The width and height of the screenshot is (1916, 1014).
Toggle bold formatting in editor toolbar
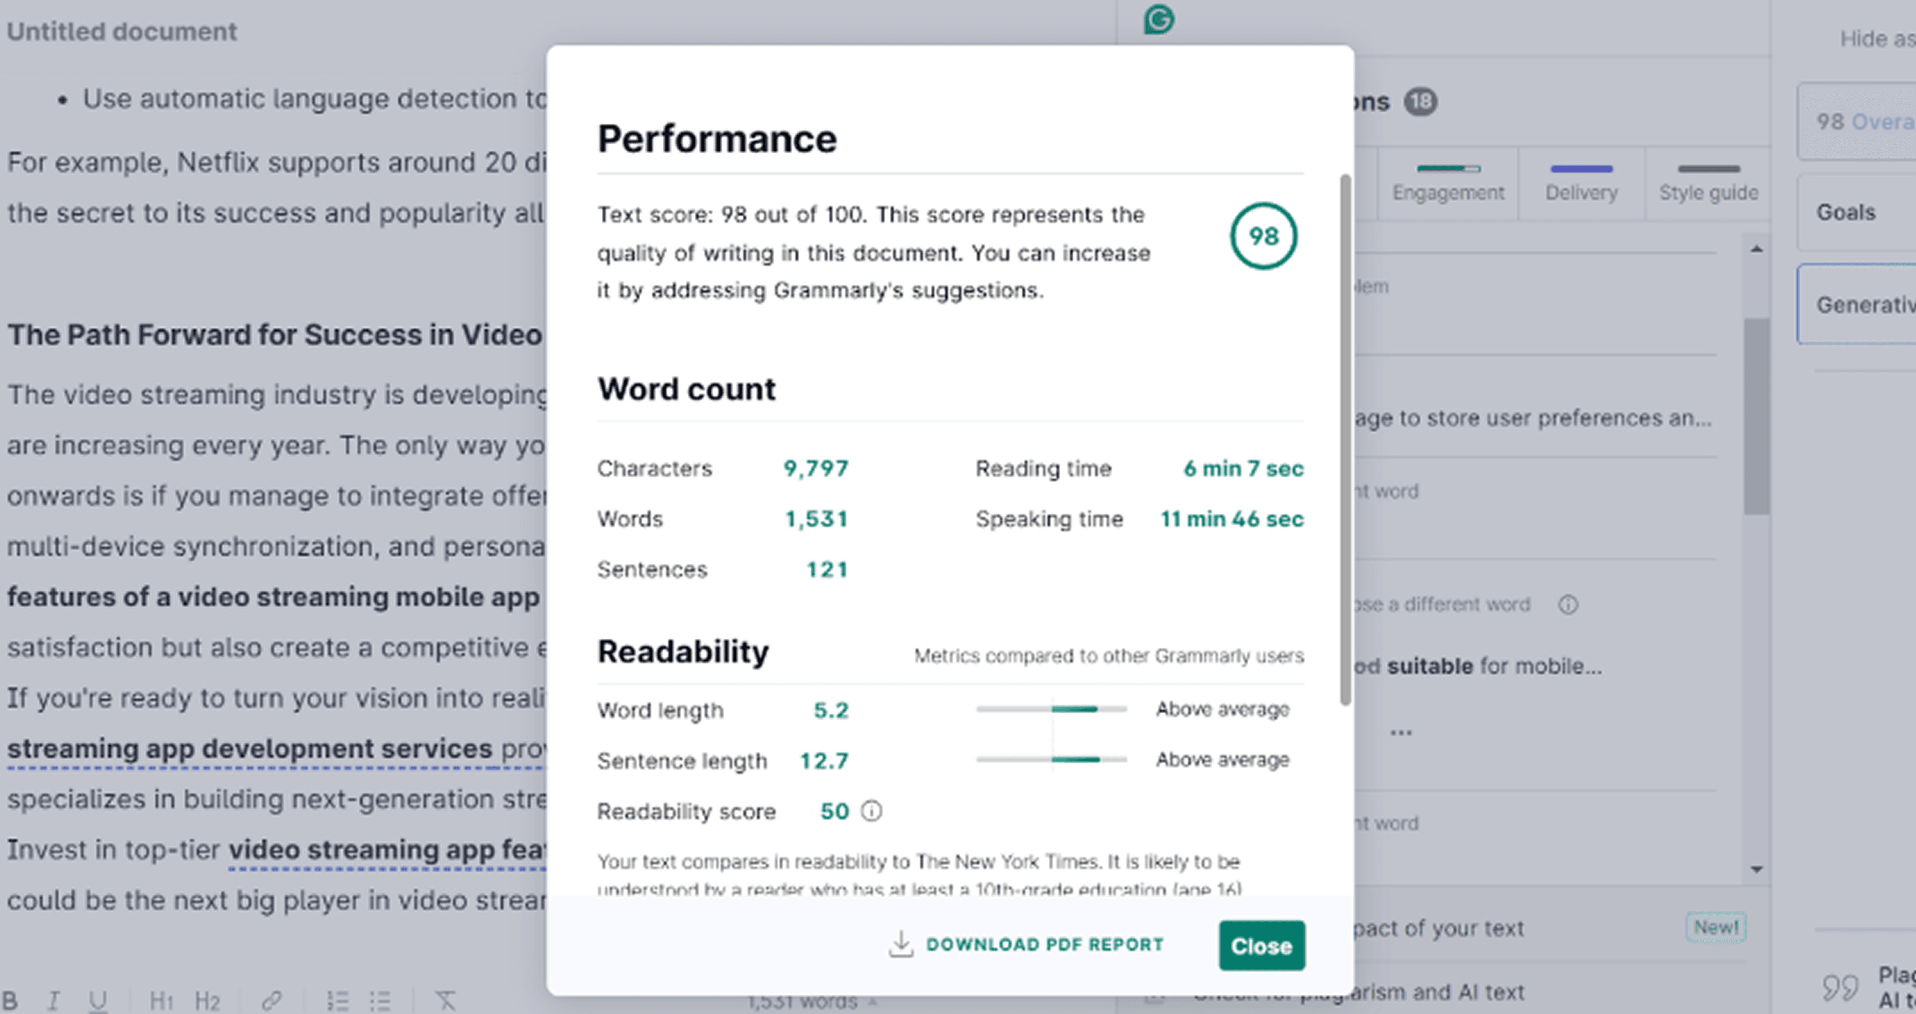tap(10, 1000)
